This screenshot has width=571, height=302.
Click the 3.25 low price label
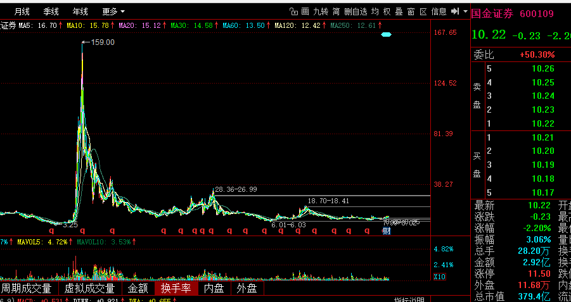(70, 225)
